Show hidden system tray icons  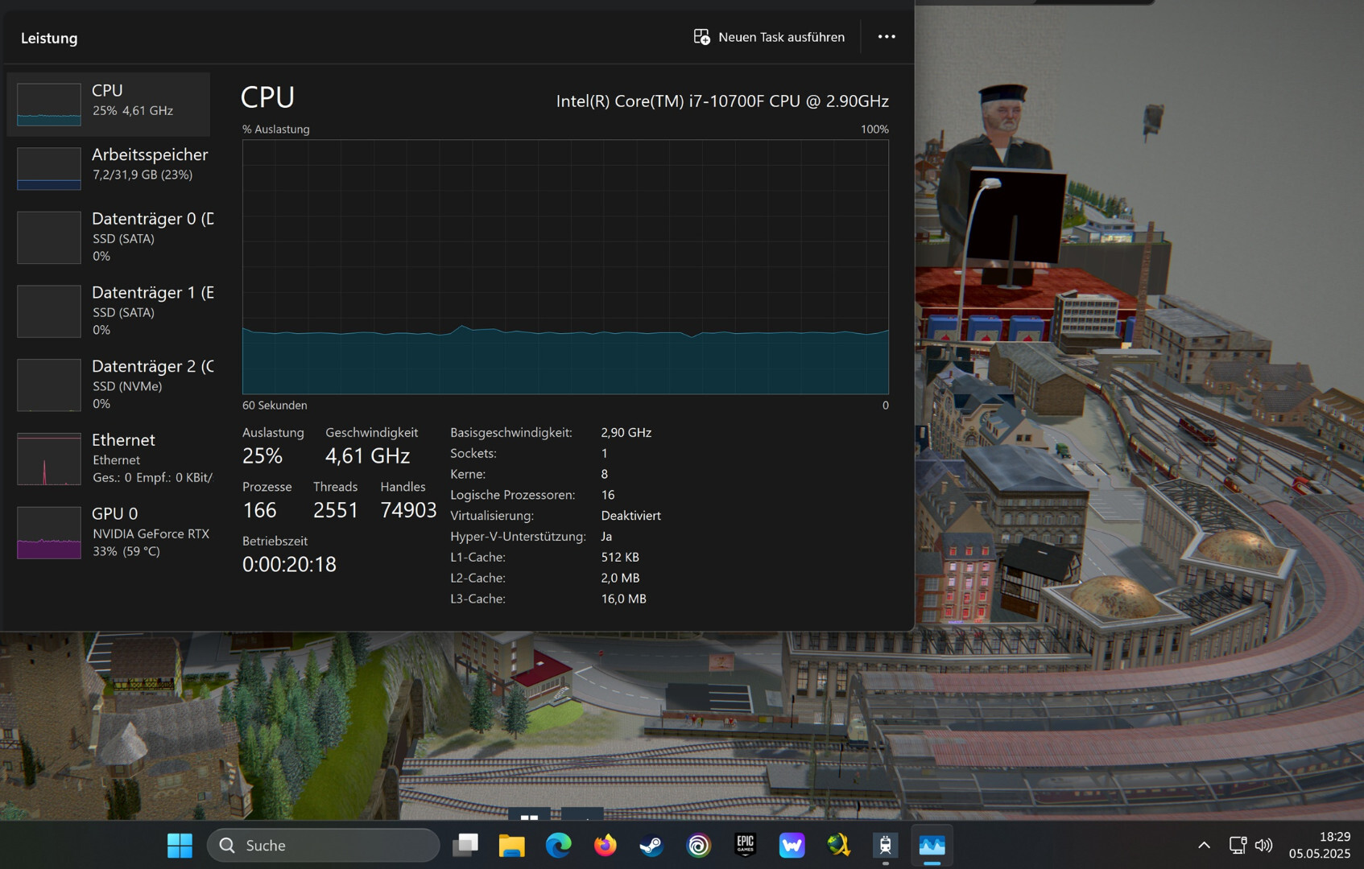[1204, 845]
